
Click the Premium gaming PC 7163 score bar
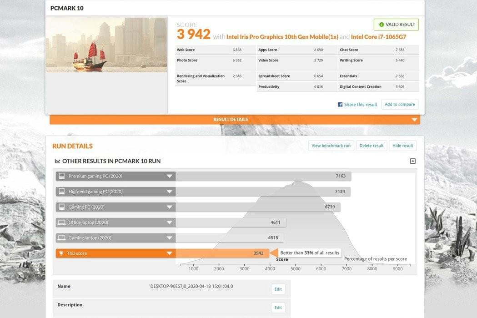pyautogui.click(x=263, y=176)
